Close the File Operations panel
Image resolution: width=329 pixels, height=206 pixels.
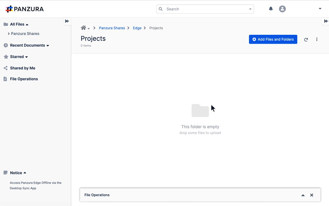point(312,195)
